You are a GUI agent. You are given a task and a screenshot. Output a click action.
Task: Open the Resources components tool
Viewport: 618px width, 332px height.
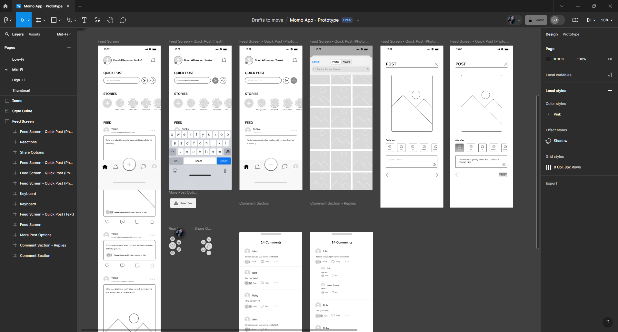97,20
